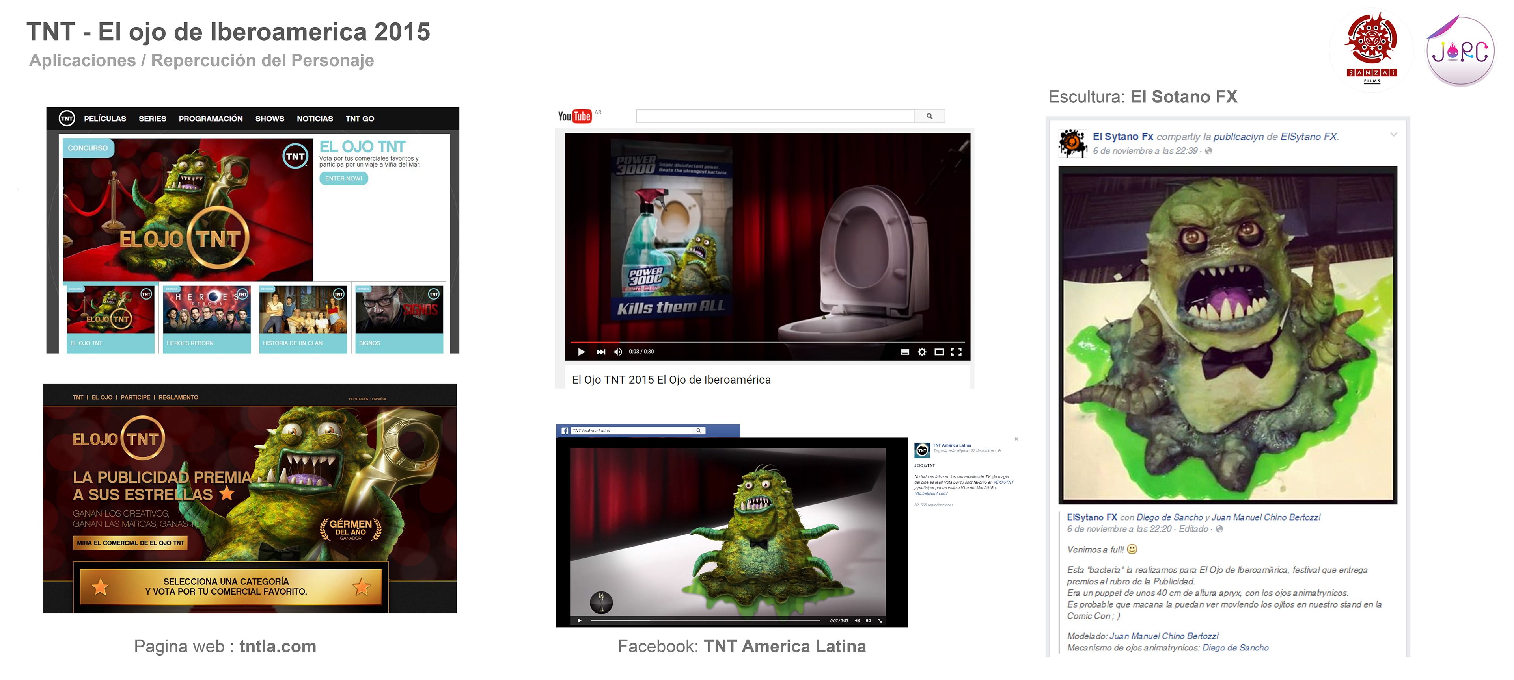Click the TNT link in the gold navigation
Image resolution: width=1514 pixels, height=680 pixels.
click(78, 397)
